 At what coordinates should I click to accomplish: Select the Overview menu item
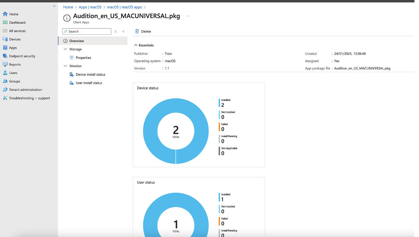point(93,41)
